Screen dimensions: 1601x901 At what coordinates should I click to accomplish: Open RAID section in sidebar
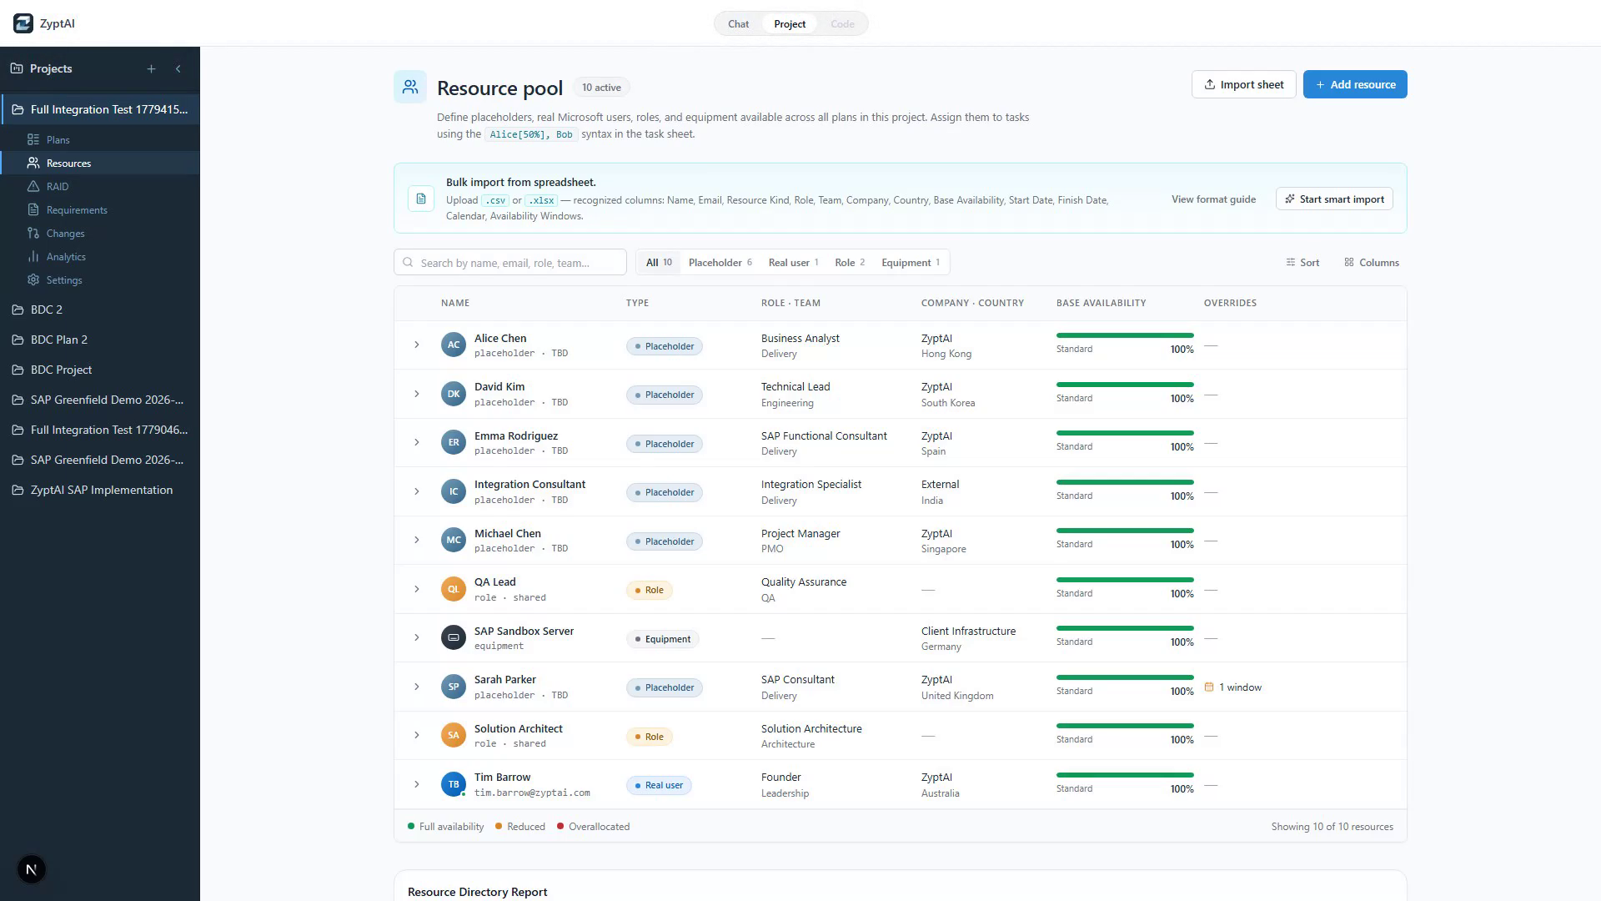point(58,186)
